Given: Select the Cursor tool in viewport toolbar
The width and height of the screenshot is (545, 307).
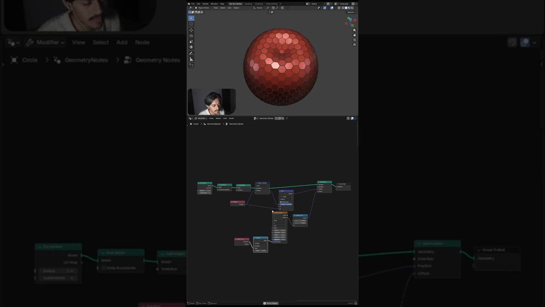Looking at the screenshot, I should [x=191, y=24].
